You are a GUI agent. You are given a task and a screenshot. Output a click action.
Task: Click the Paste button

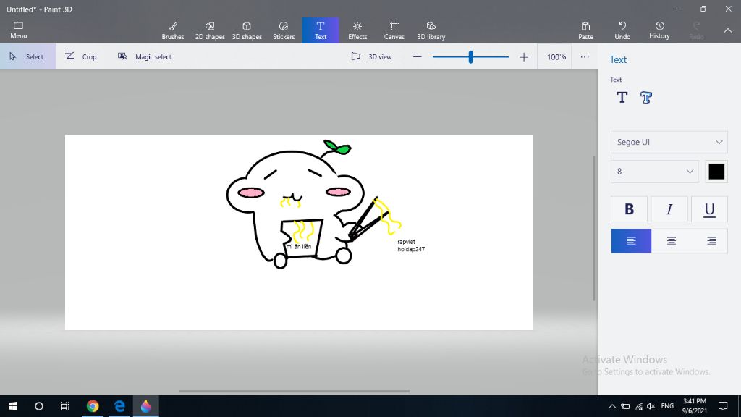(585, 30)
